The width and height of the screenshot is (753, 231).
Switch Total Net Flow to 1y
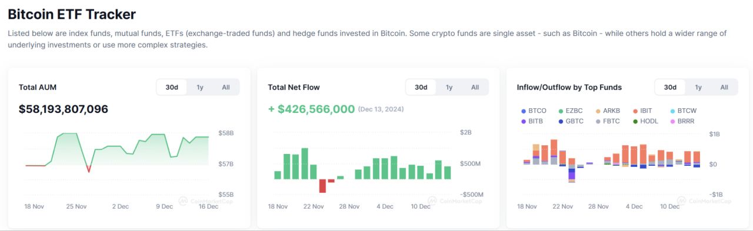point(449,88)
